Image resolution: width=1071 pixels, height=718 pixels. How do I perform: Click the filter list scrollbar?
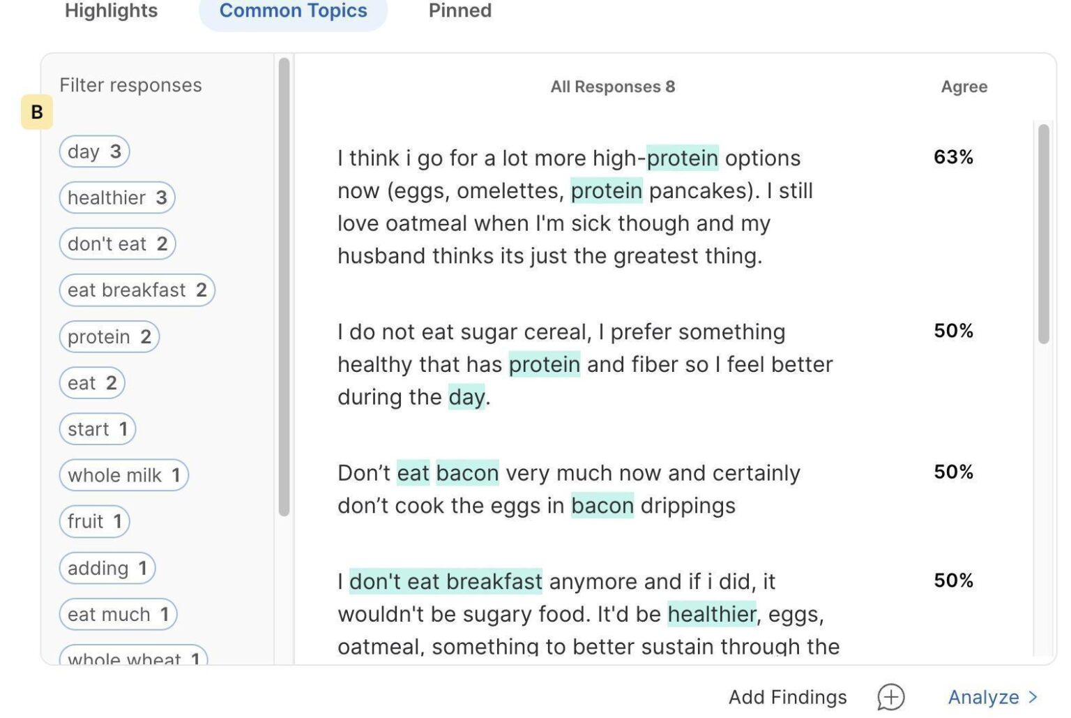click(284, 287)
